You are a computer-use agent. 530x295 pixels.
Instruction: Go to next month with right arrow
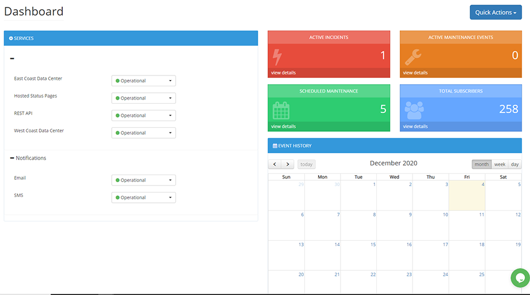point(287,164)
